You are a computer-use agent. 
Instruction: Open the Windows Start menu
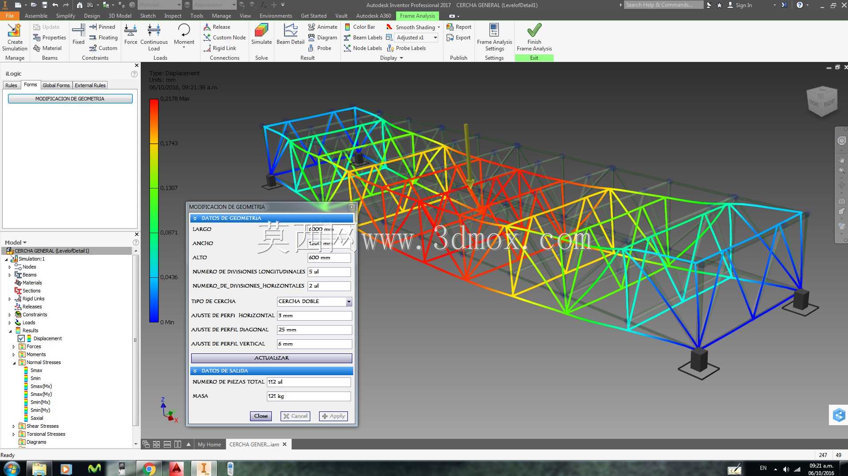pyautogui.click(x=12, y=468)
